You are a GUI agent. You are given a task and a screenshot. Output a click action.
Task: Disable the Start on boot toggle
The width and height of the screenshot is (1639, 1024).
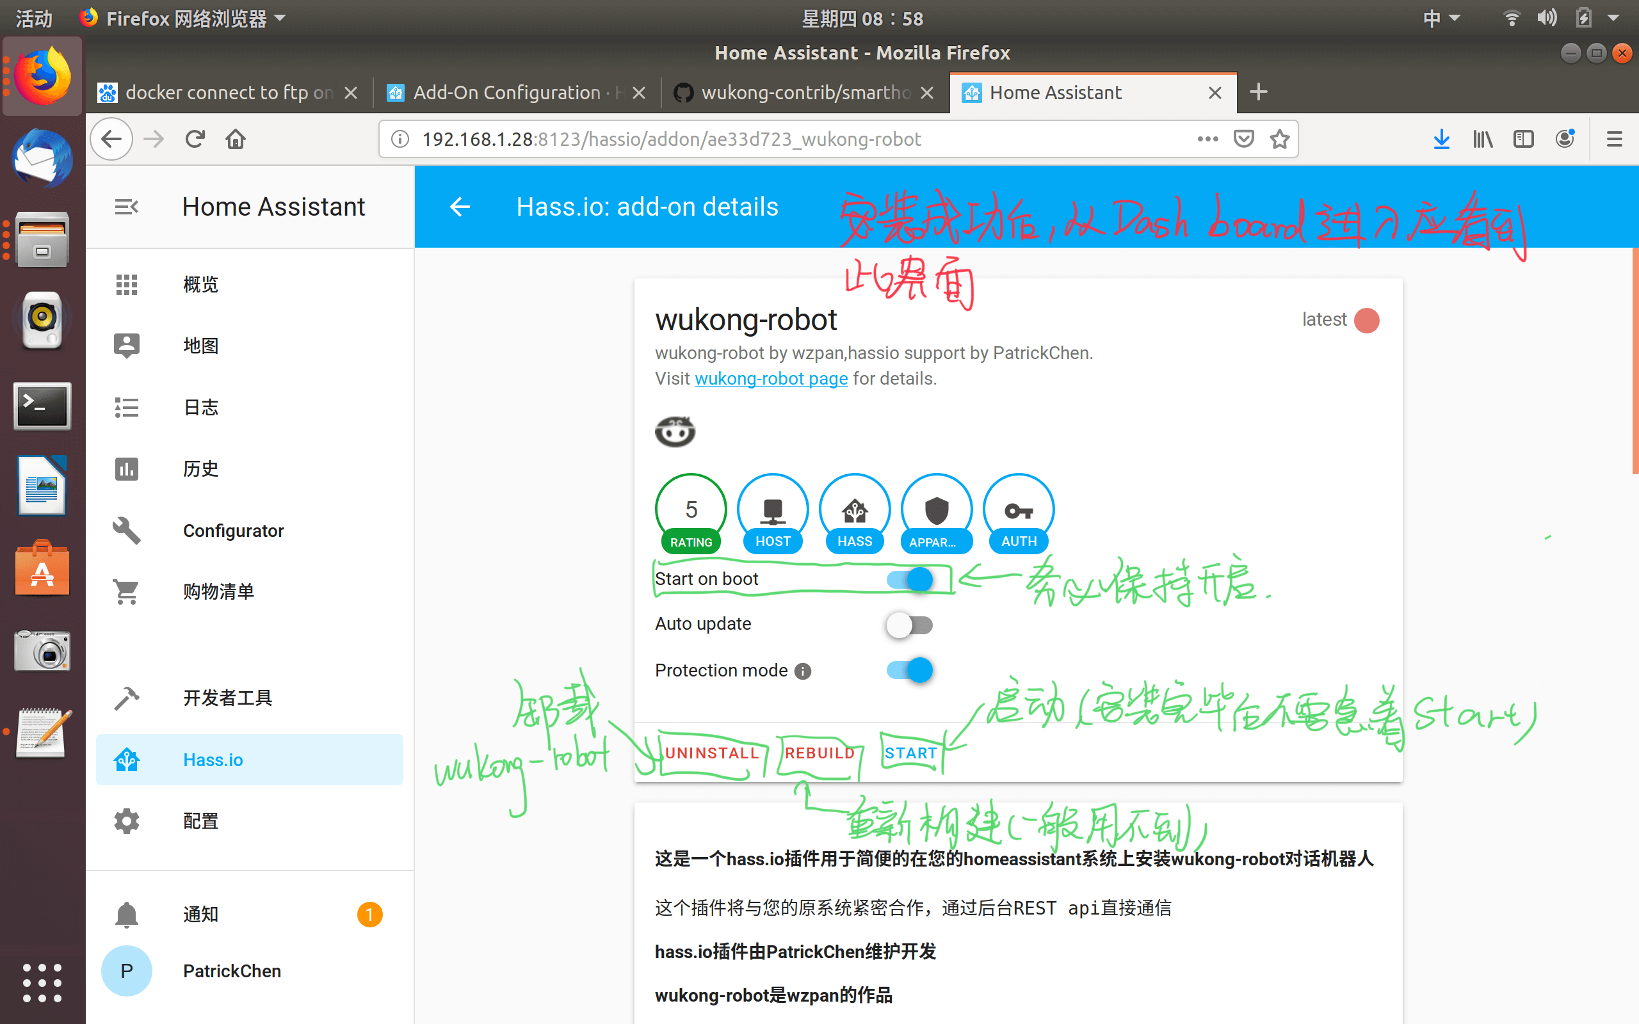[910, 580]
